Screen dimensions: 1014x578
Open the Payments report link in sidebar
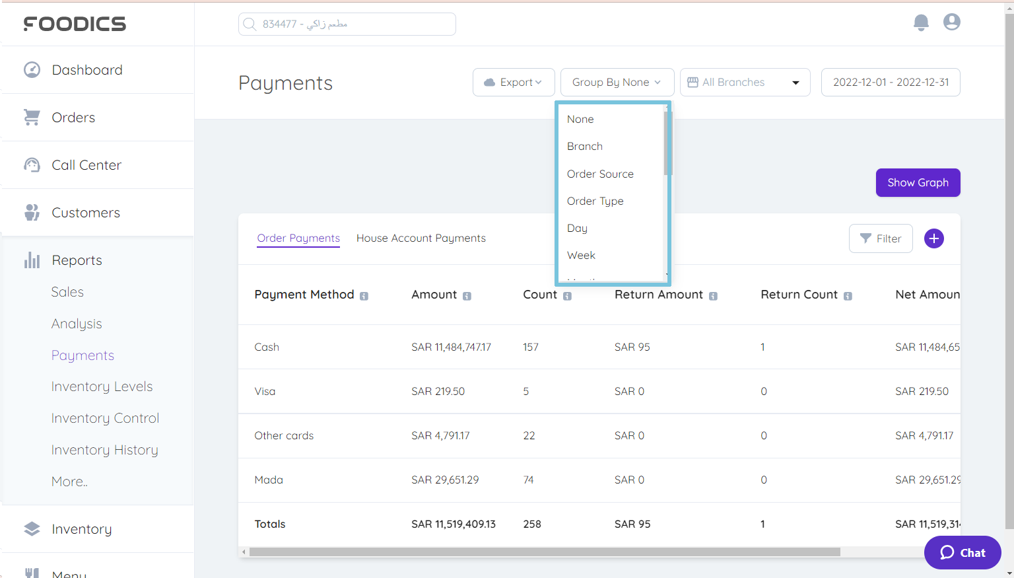click(83, 355)
